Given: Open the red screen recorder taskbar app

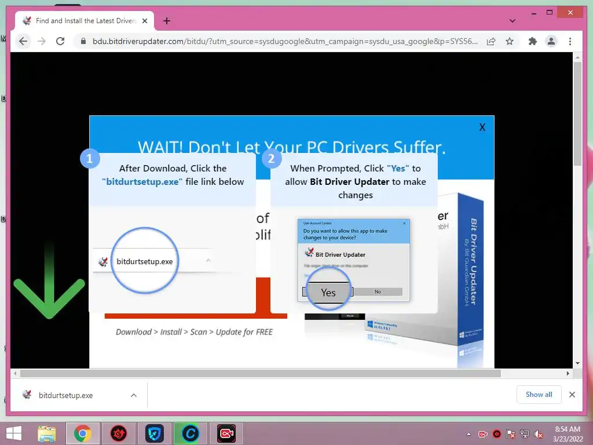Looking at the screenshot, I should tap(226, 433).
